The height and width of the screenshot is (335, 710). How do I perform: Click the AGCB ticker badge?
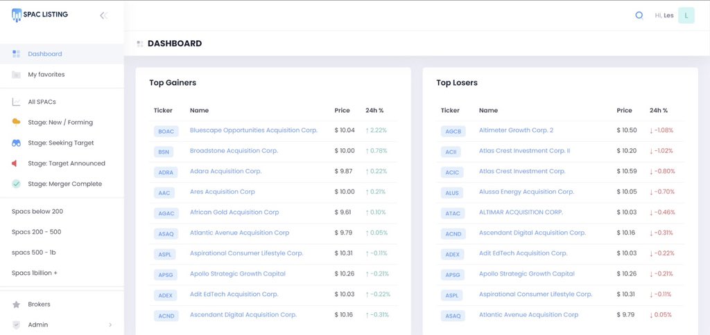453,132
